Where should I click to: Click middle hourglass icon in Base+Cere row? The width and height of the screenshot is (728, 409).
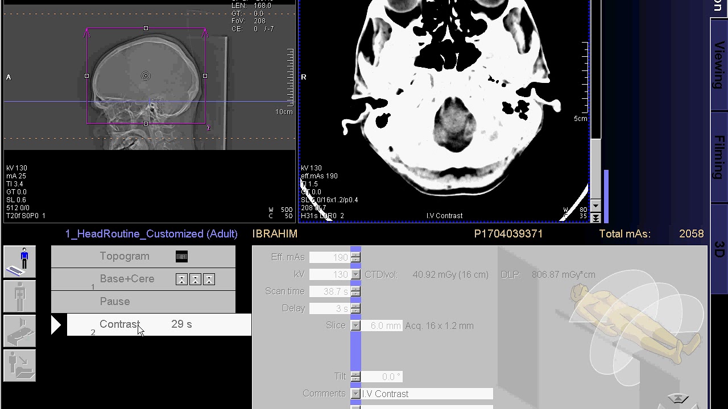195,279
